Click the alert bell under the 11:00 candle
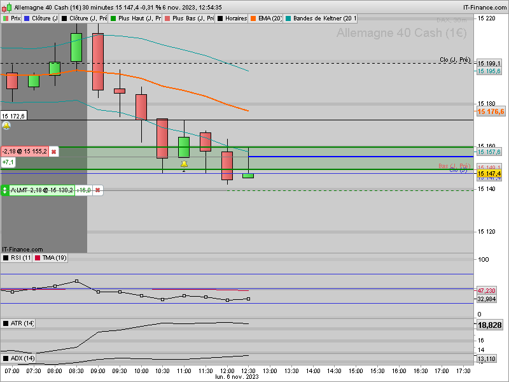509x382 pixels. (x=184, y=164)
